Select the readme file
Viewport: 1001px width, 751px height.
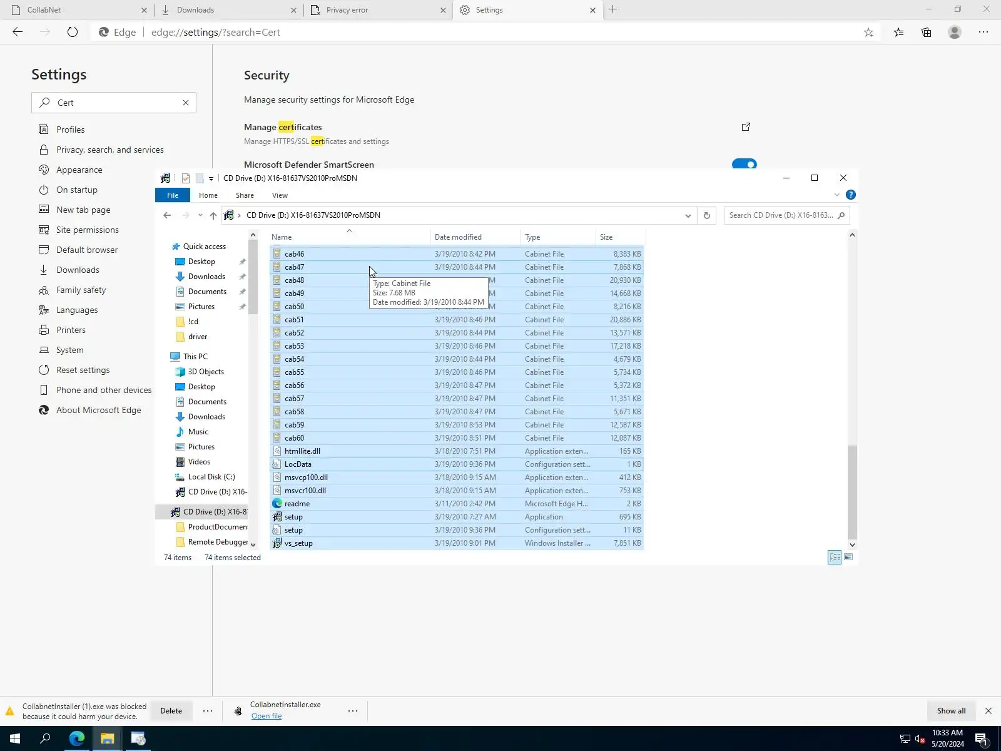[x=457, y=504]
